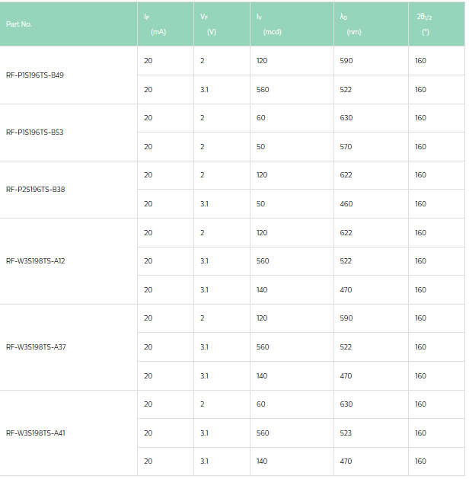Select the λD (nm) wavelength header

coord(353,24)
